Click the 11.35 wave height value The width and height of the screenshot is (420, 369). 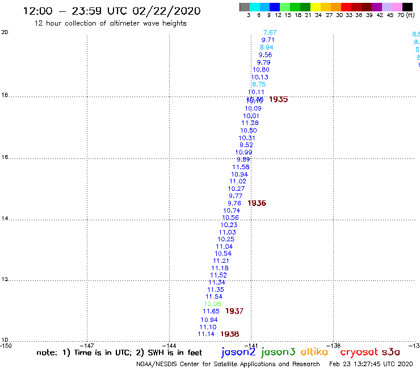(216, 290)
